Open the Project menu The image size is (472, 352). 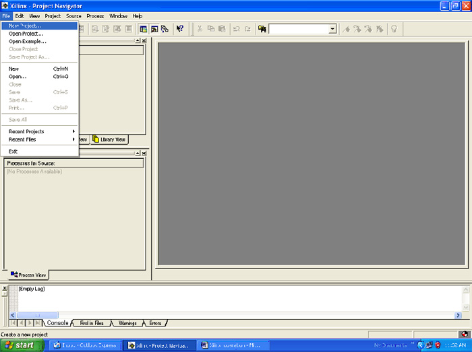point(53,16)
